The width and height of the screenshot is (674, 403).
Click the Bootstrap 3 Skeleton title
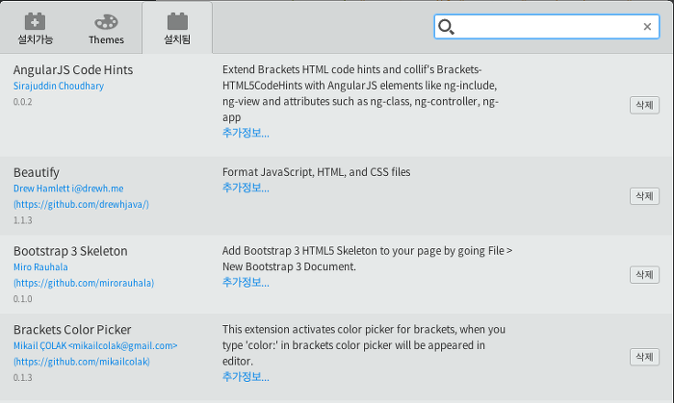tap(70, 251)
